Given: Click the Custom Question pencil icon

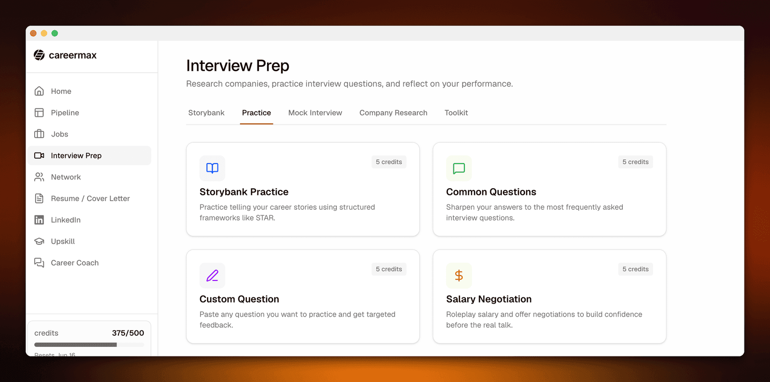Looking at the screenshot, I should pos(212,276).
